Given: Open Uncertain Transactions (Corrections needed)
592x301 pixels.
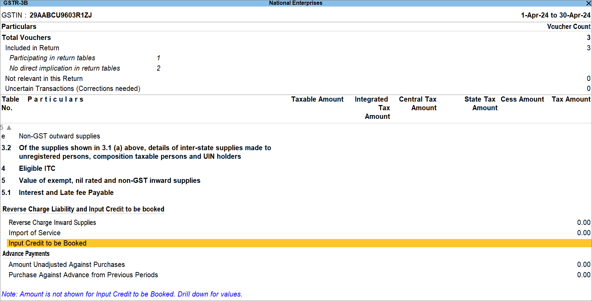Looking at the screenshot, I should click(x=72, y=89).
